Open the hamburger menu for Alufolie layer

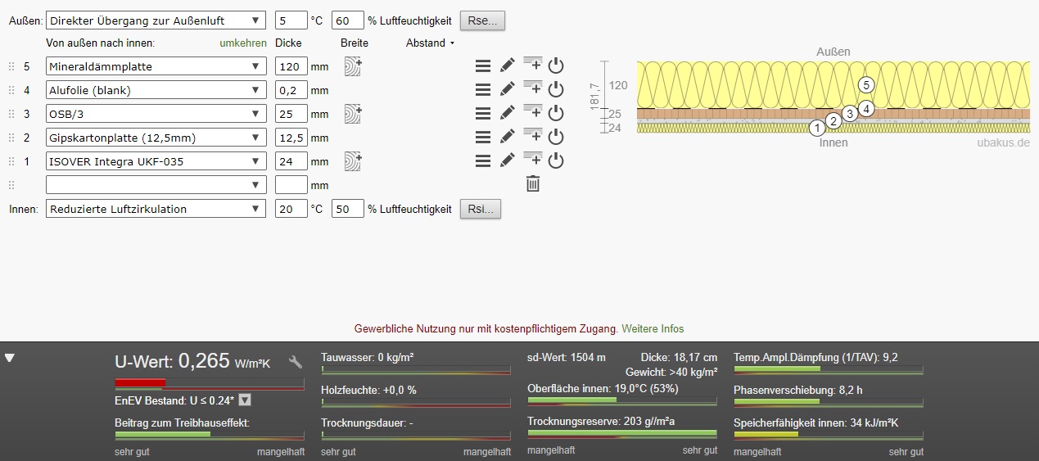pos(483,90)
